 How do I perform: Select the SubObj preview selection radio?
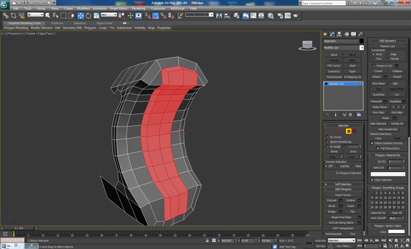(x=338, y=166)
